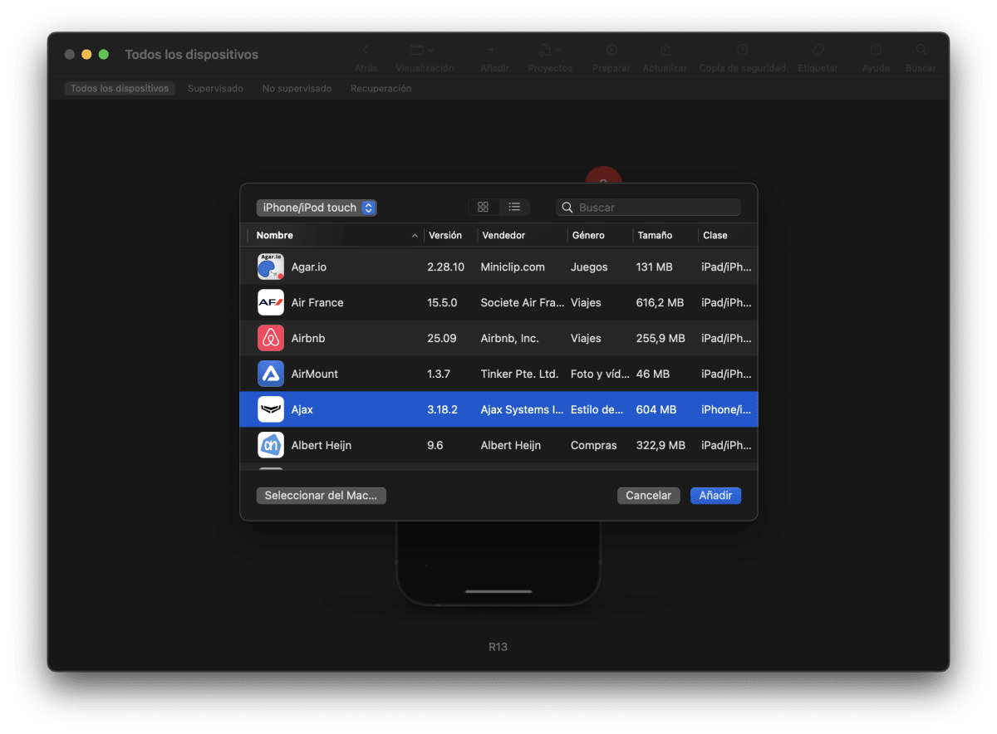Click the AirMount app icon

pyautogui.click(x=271, y=374)
